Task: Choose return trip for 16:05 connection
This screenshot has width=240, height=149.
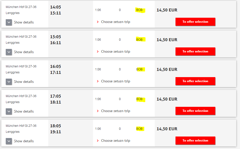Action: coord(113,81)
